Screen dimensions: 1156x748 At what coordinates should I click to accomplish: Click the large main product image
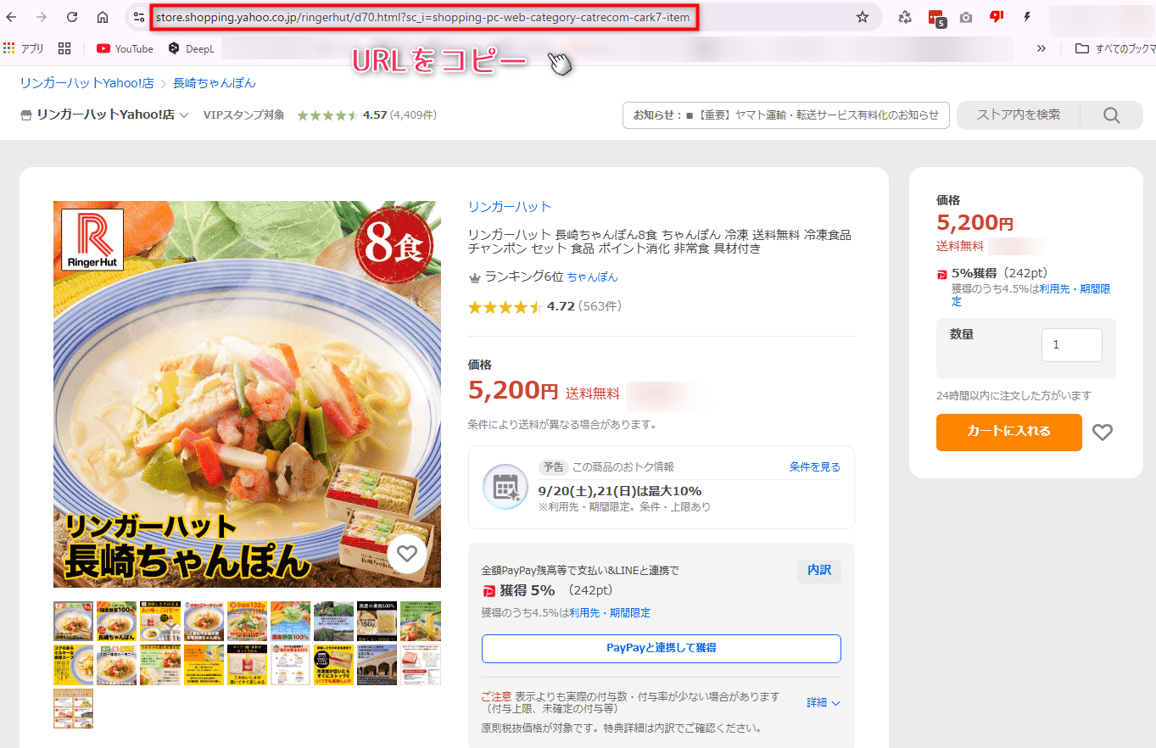click(247, 394)
